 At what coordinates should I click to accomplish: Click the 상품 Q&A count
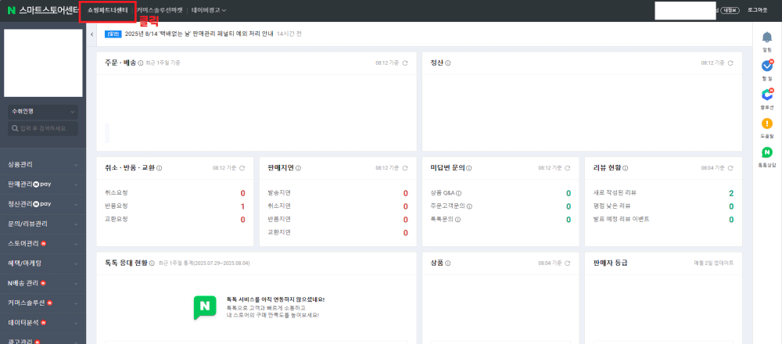569,193
